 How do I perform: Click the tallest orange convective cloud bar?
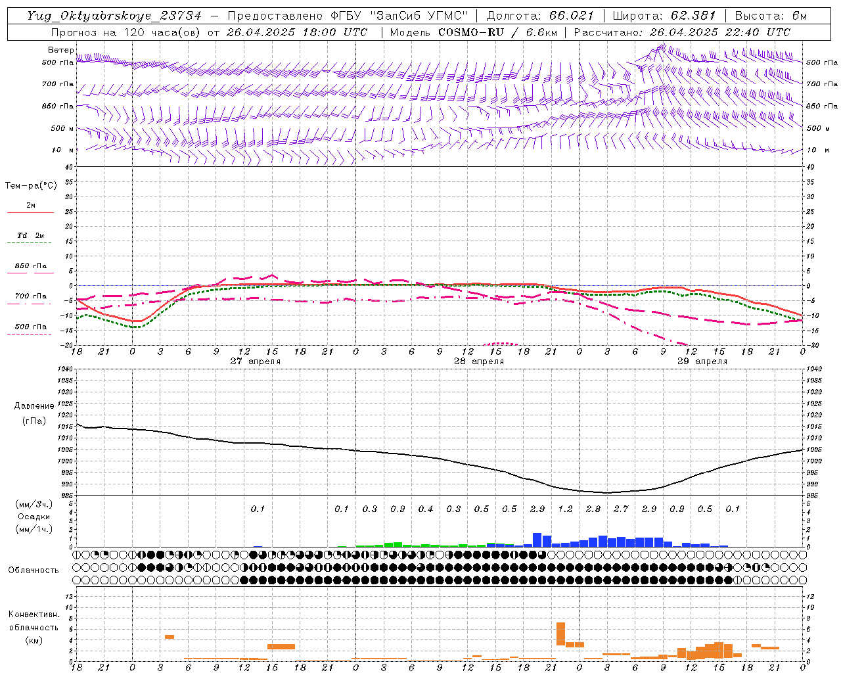coord(560,634)
